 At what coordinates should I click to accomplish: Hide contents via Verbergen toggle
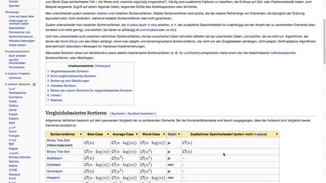pyautogui.click(x=103, y=66)
